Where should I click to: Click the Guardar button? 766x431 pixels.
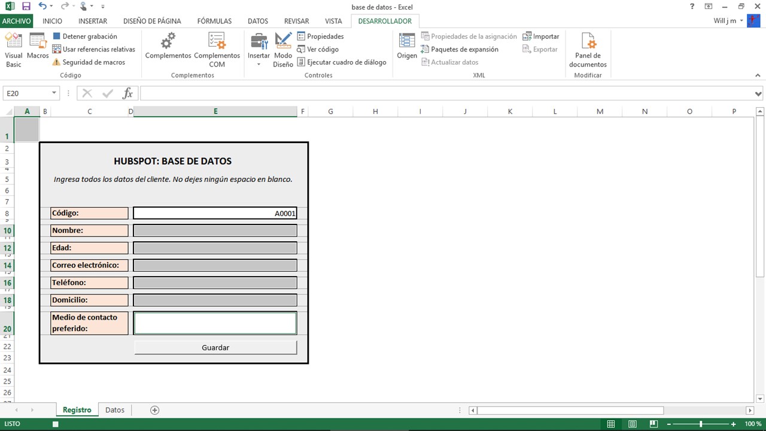click(215, 347)
